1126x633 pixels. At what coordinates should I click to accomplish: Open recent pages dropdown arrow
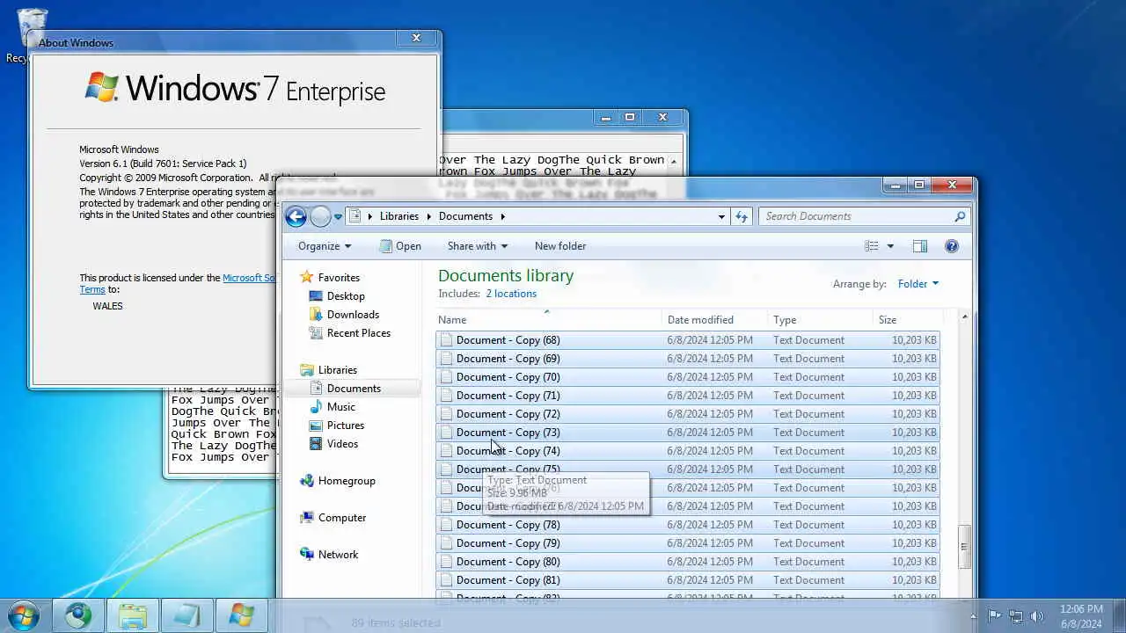tap(339, 216)
